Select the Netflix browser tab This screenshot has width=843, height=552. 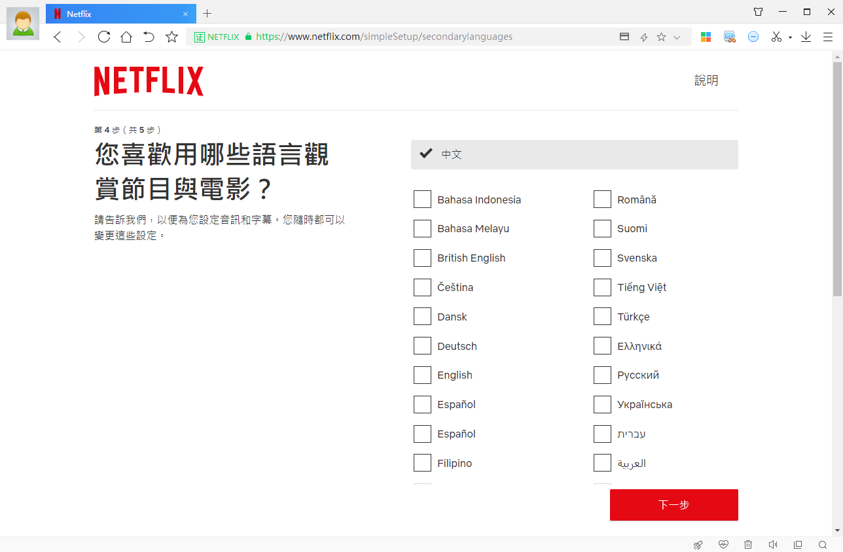pyautogui.click(x=121, y=14)
